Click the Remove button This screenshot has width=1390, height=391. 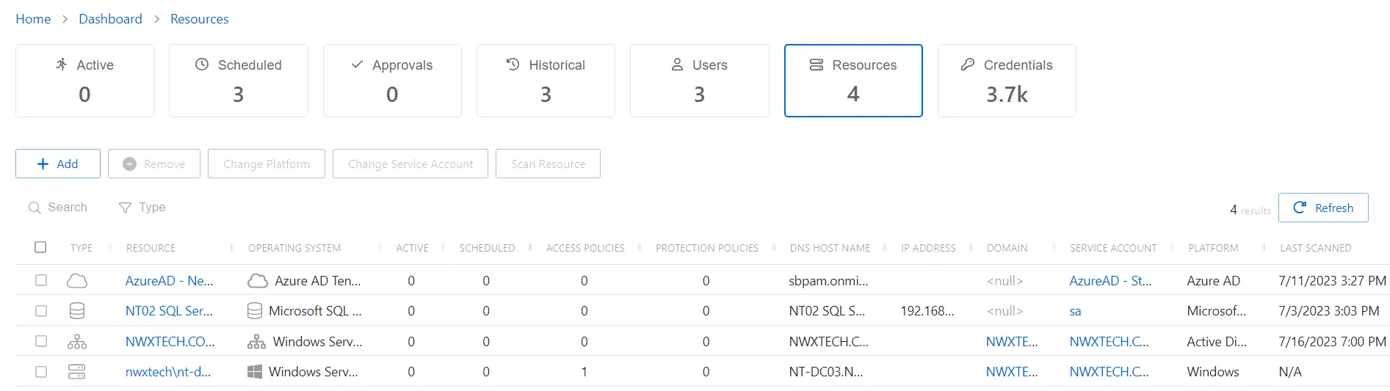[154, 164]
